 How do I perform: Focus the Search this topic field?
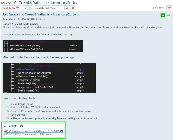click(50, 8)
